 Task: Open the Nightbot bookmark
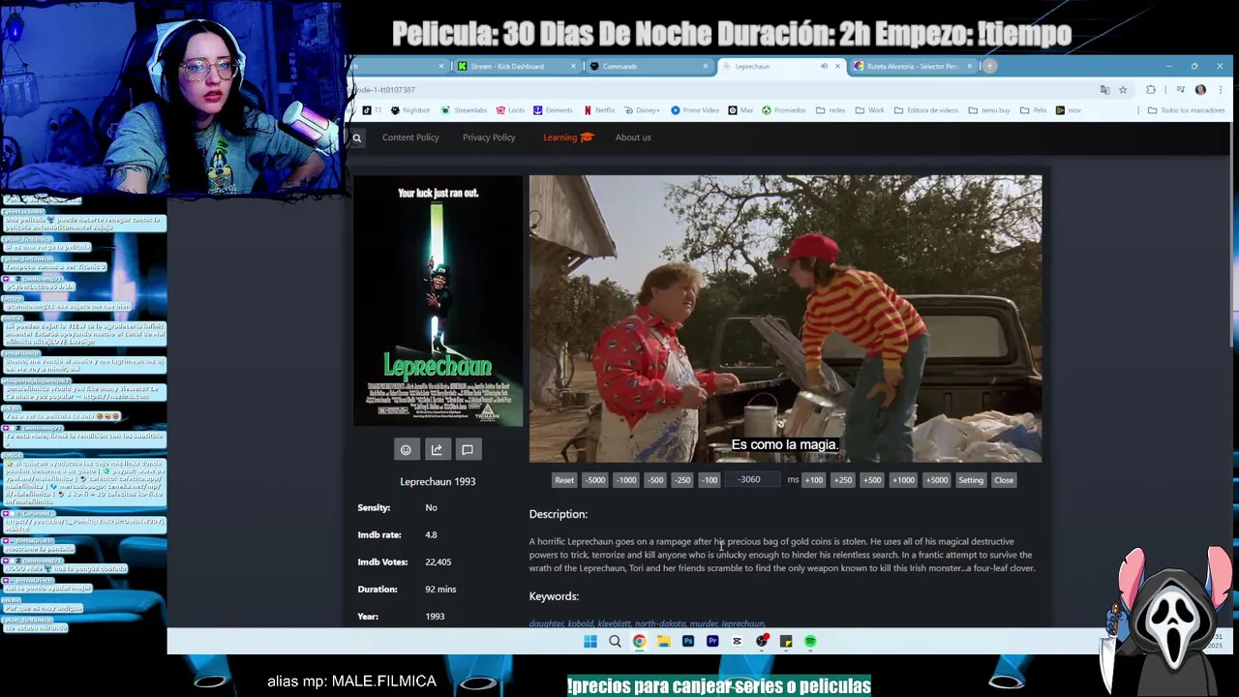(x=409, y=110)
